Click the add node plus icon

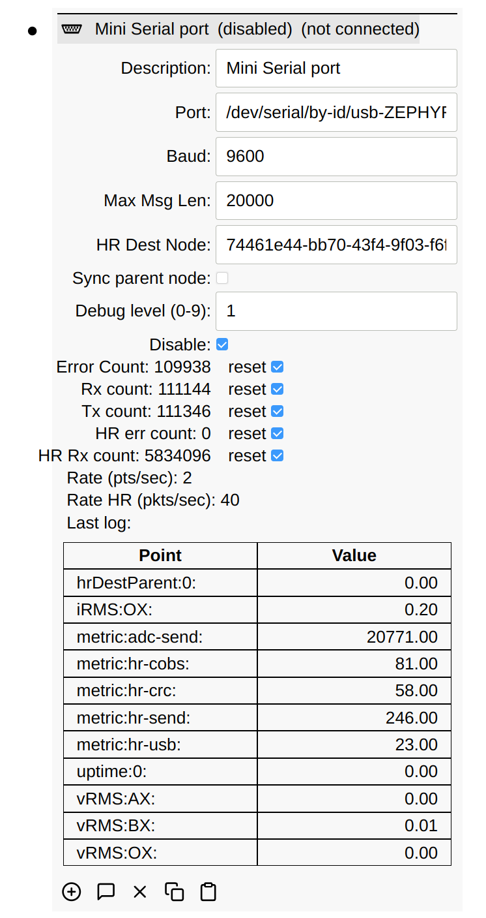point(72,891)
